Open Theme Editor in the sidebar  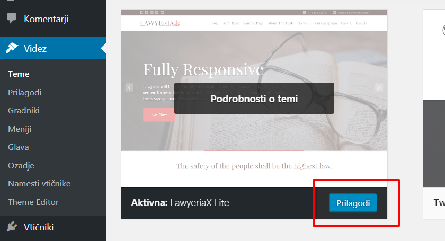click(33, 202)
